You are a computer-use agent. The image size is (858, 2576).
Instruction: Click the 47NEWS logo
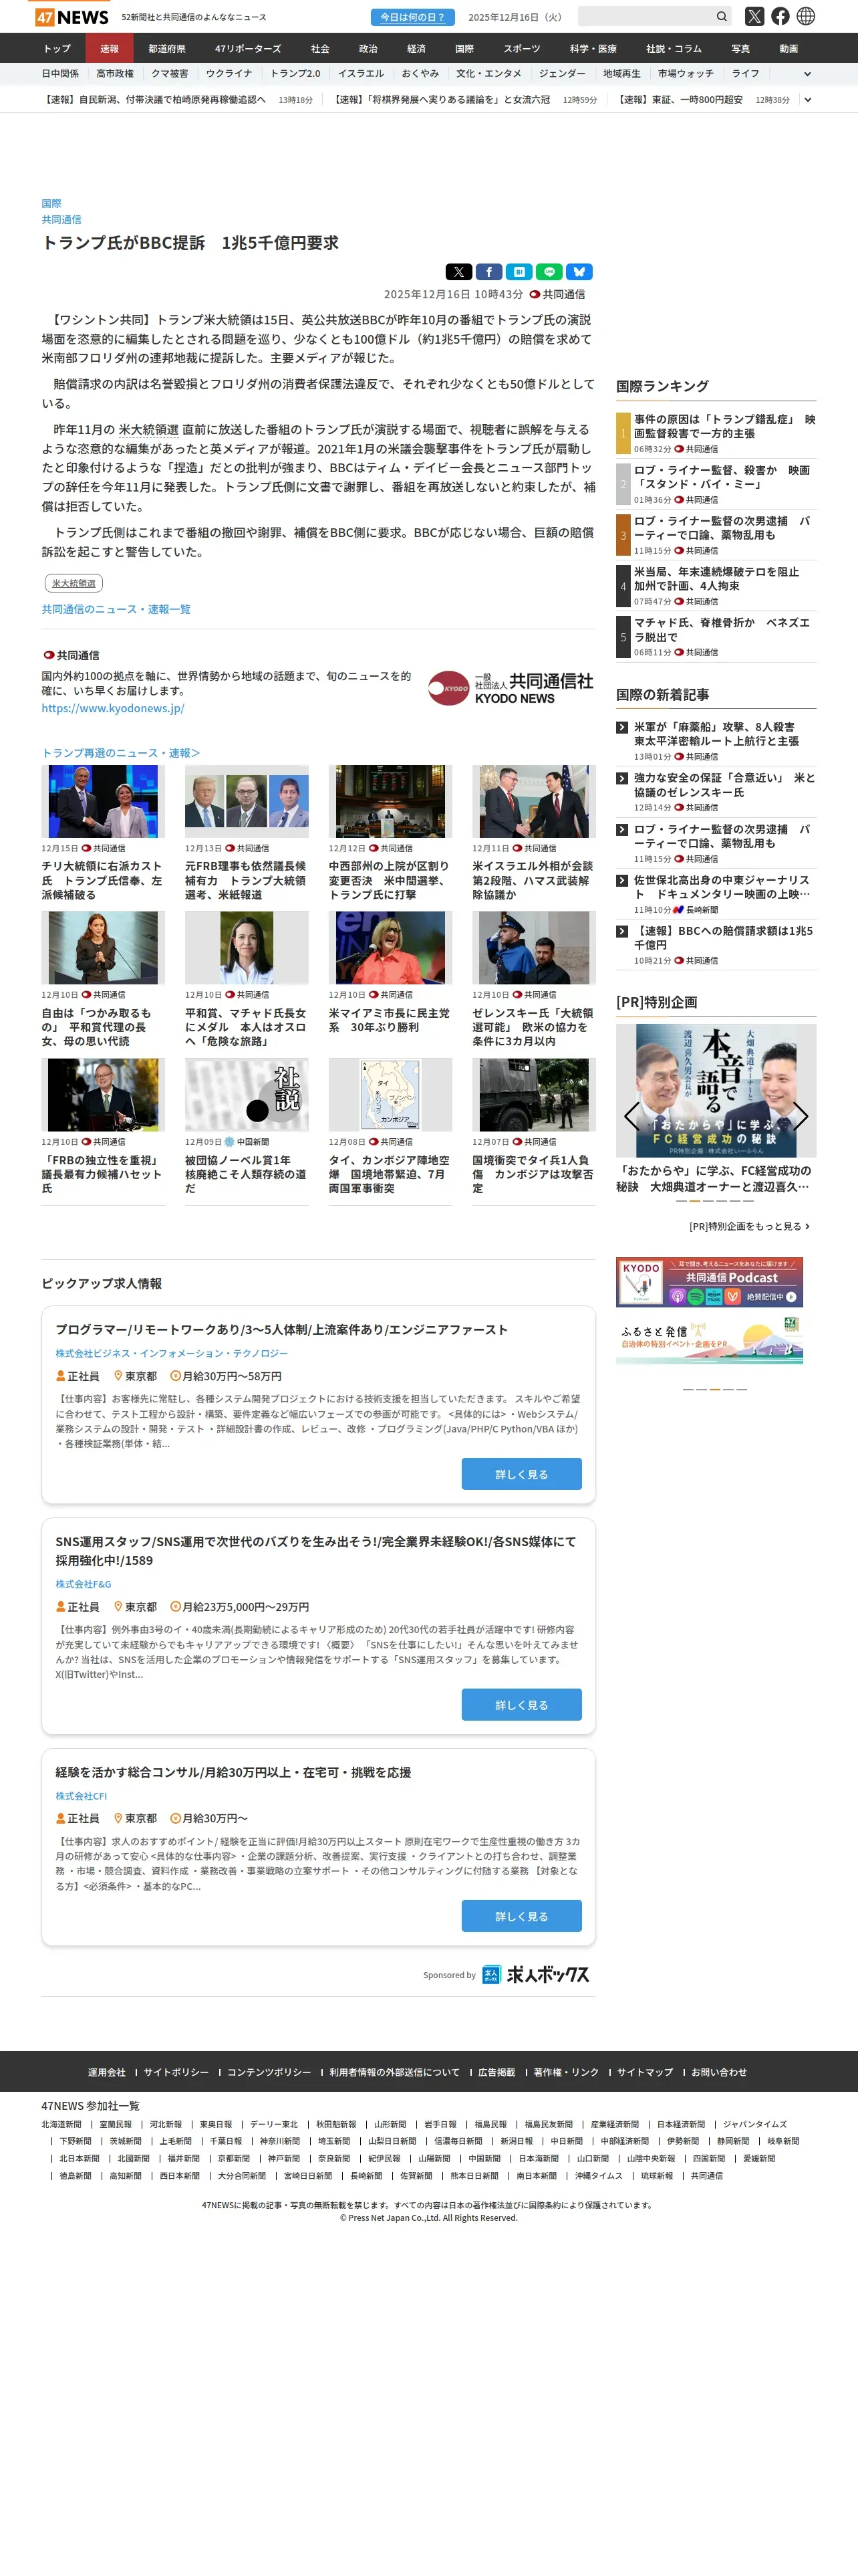[x=72, y=17]
